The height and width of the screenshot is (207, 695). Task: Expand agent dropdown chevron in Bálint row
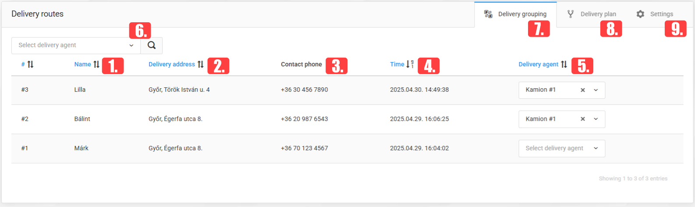[596, 119]
